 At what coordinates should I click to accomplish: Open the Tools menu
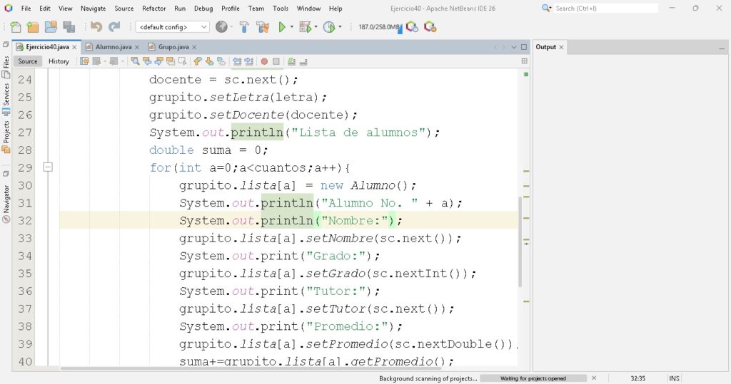280,9
